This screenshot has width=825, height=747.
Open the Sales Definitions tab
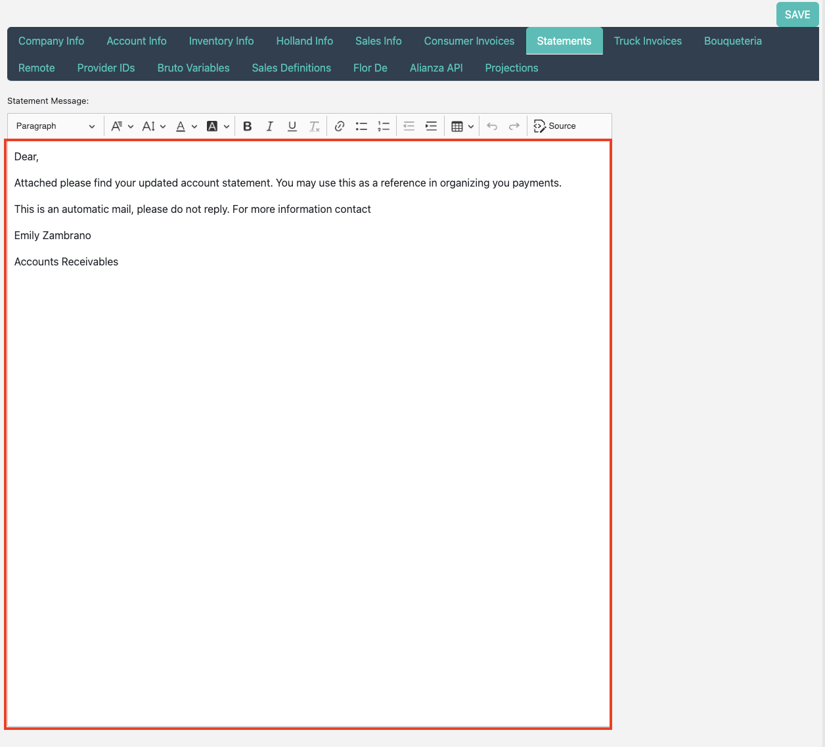pos(291,68)
